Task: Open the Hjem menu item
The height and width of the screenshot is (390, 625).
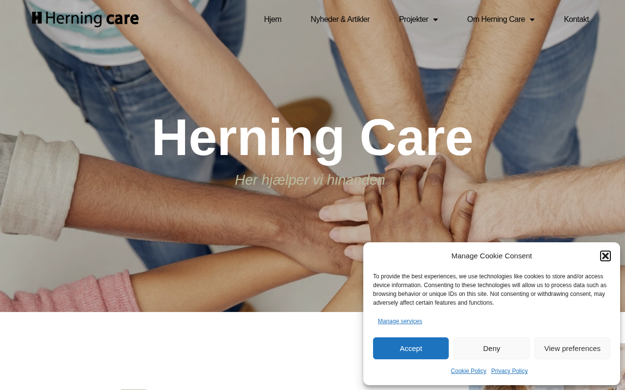Action: tap(272, 19)
